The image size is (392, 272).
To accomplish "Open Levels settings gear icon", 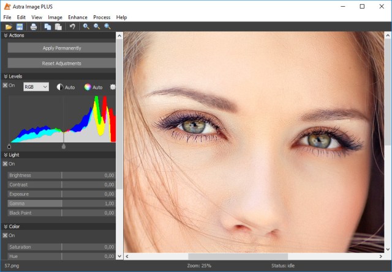I will 112,87.
